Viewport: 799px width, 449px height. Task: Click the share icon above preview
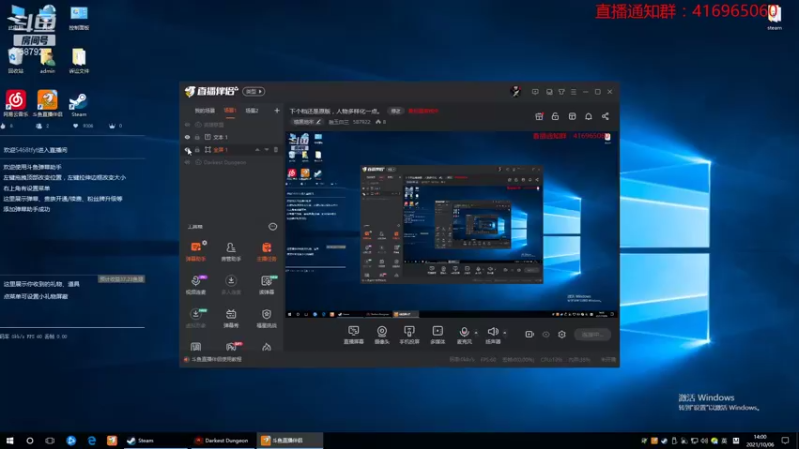(x=605, y=116)
